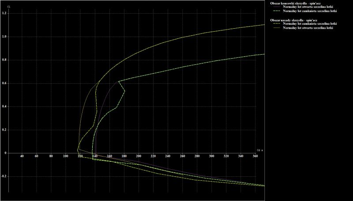Click the 1.2 tick on the Cl axis

click(4, 13)
